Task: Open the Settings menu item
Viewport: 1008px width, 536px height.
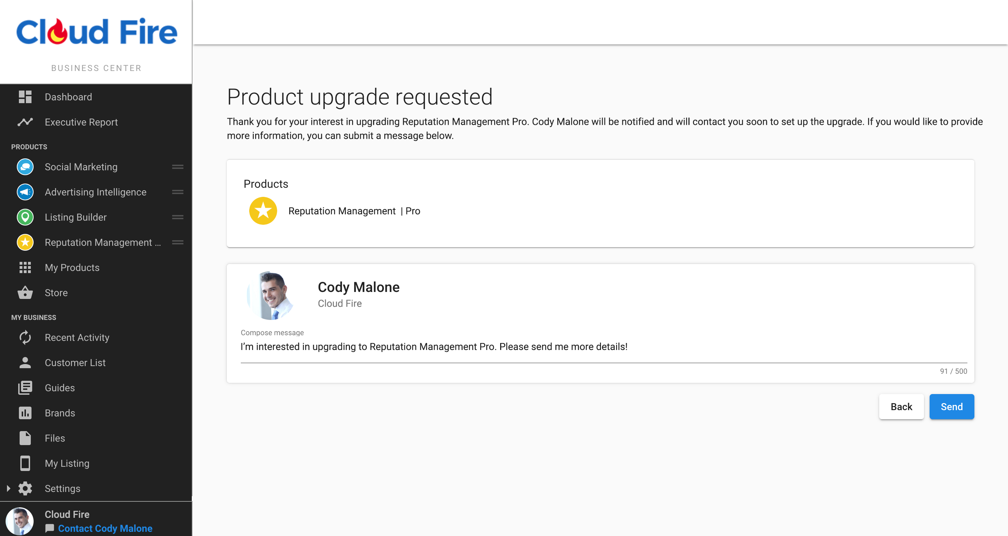Action: (96, 488)
